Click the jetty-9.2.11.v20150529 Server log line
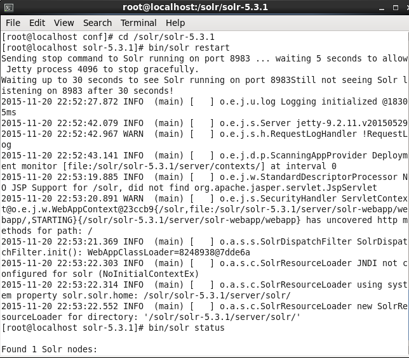 click(x=204, y=124)
